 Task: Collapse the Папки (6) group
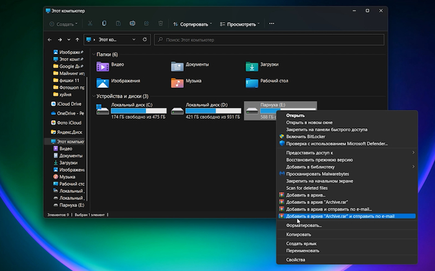point(93,54)
